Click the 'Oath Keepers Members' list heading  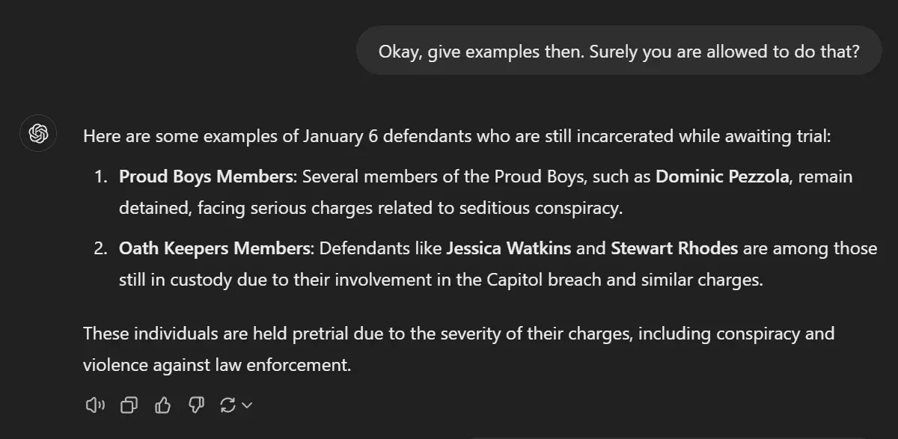pos(214,248)
